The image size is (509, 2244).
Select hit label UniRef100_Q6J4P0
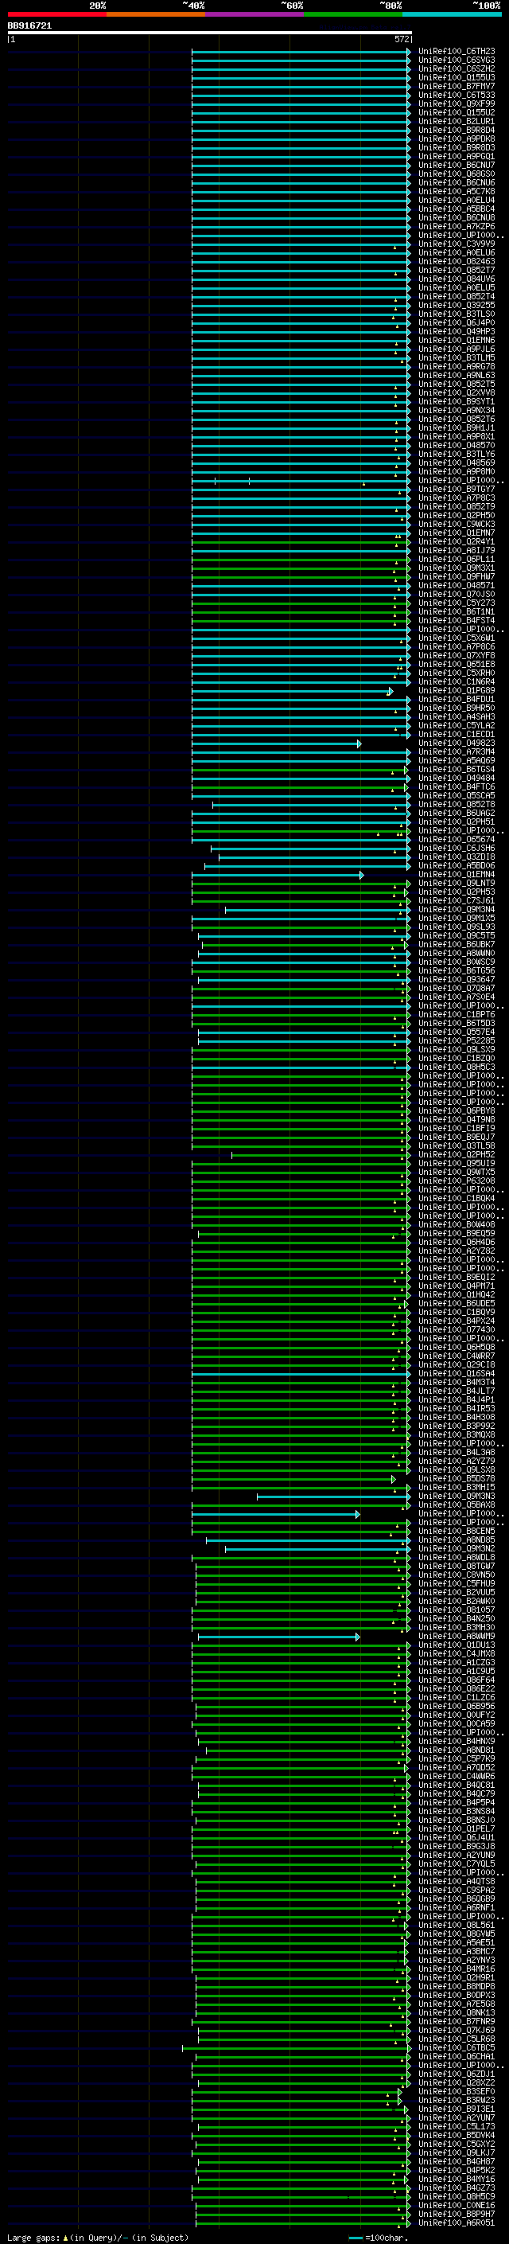(x=457, y=322)
